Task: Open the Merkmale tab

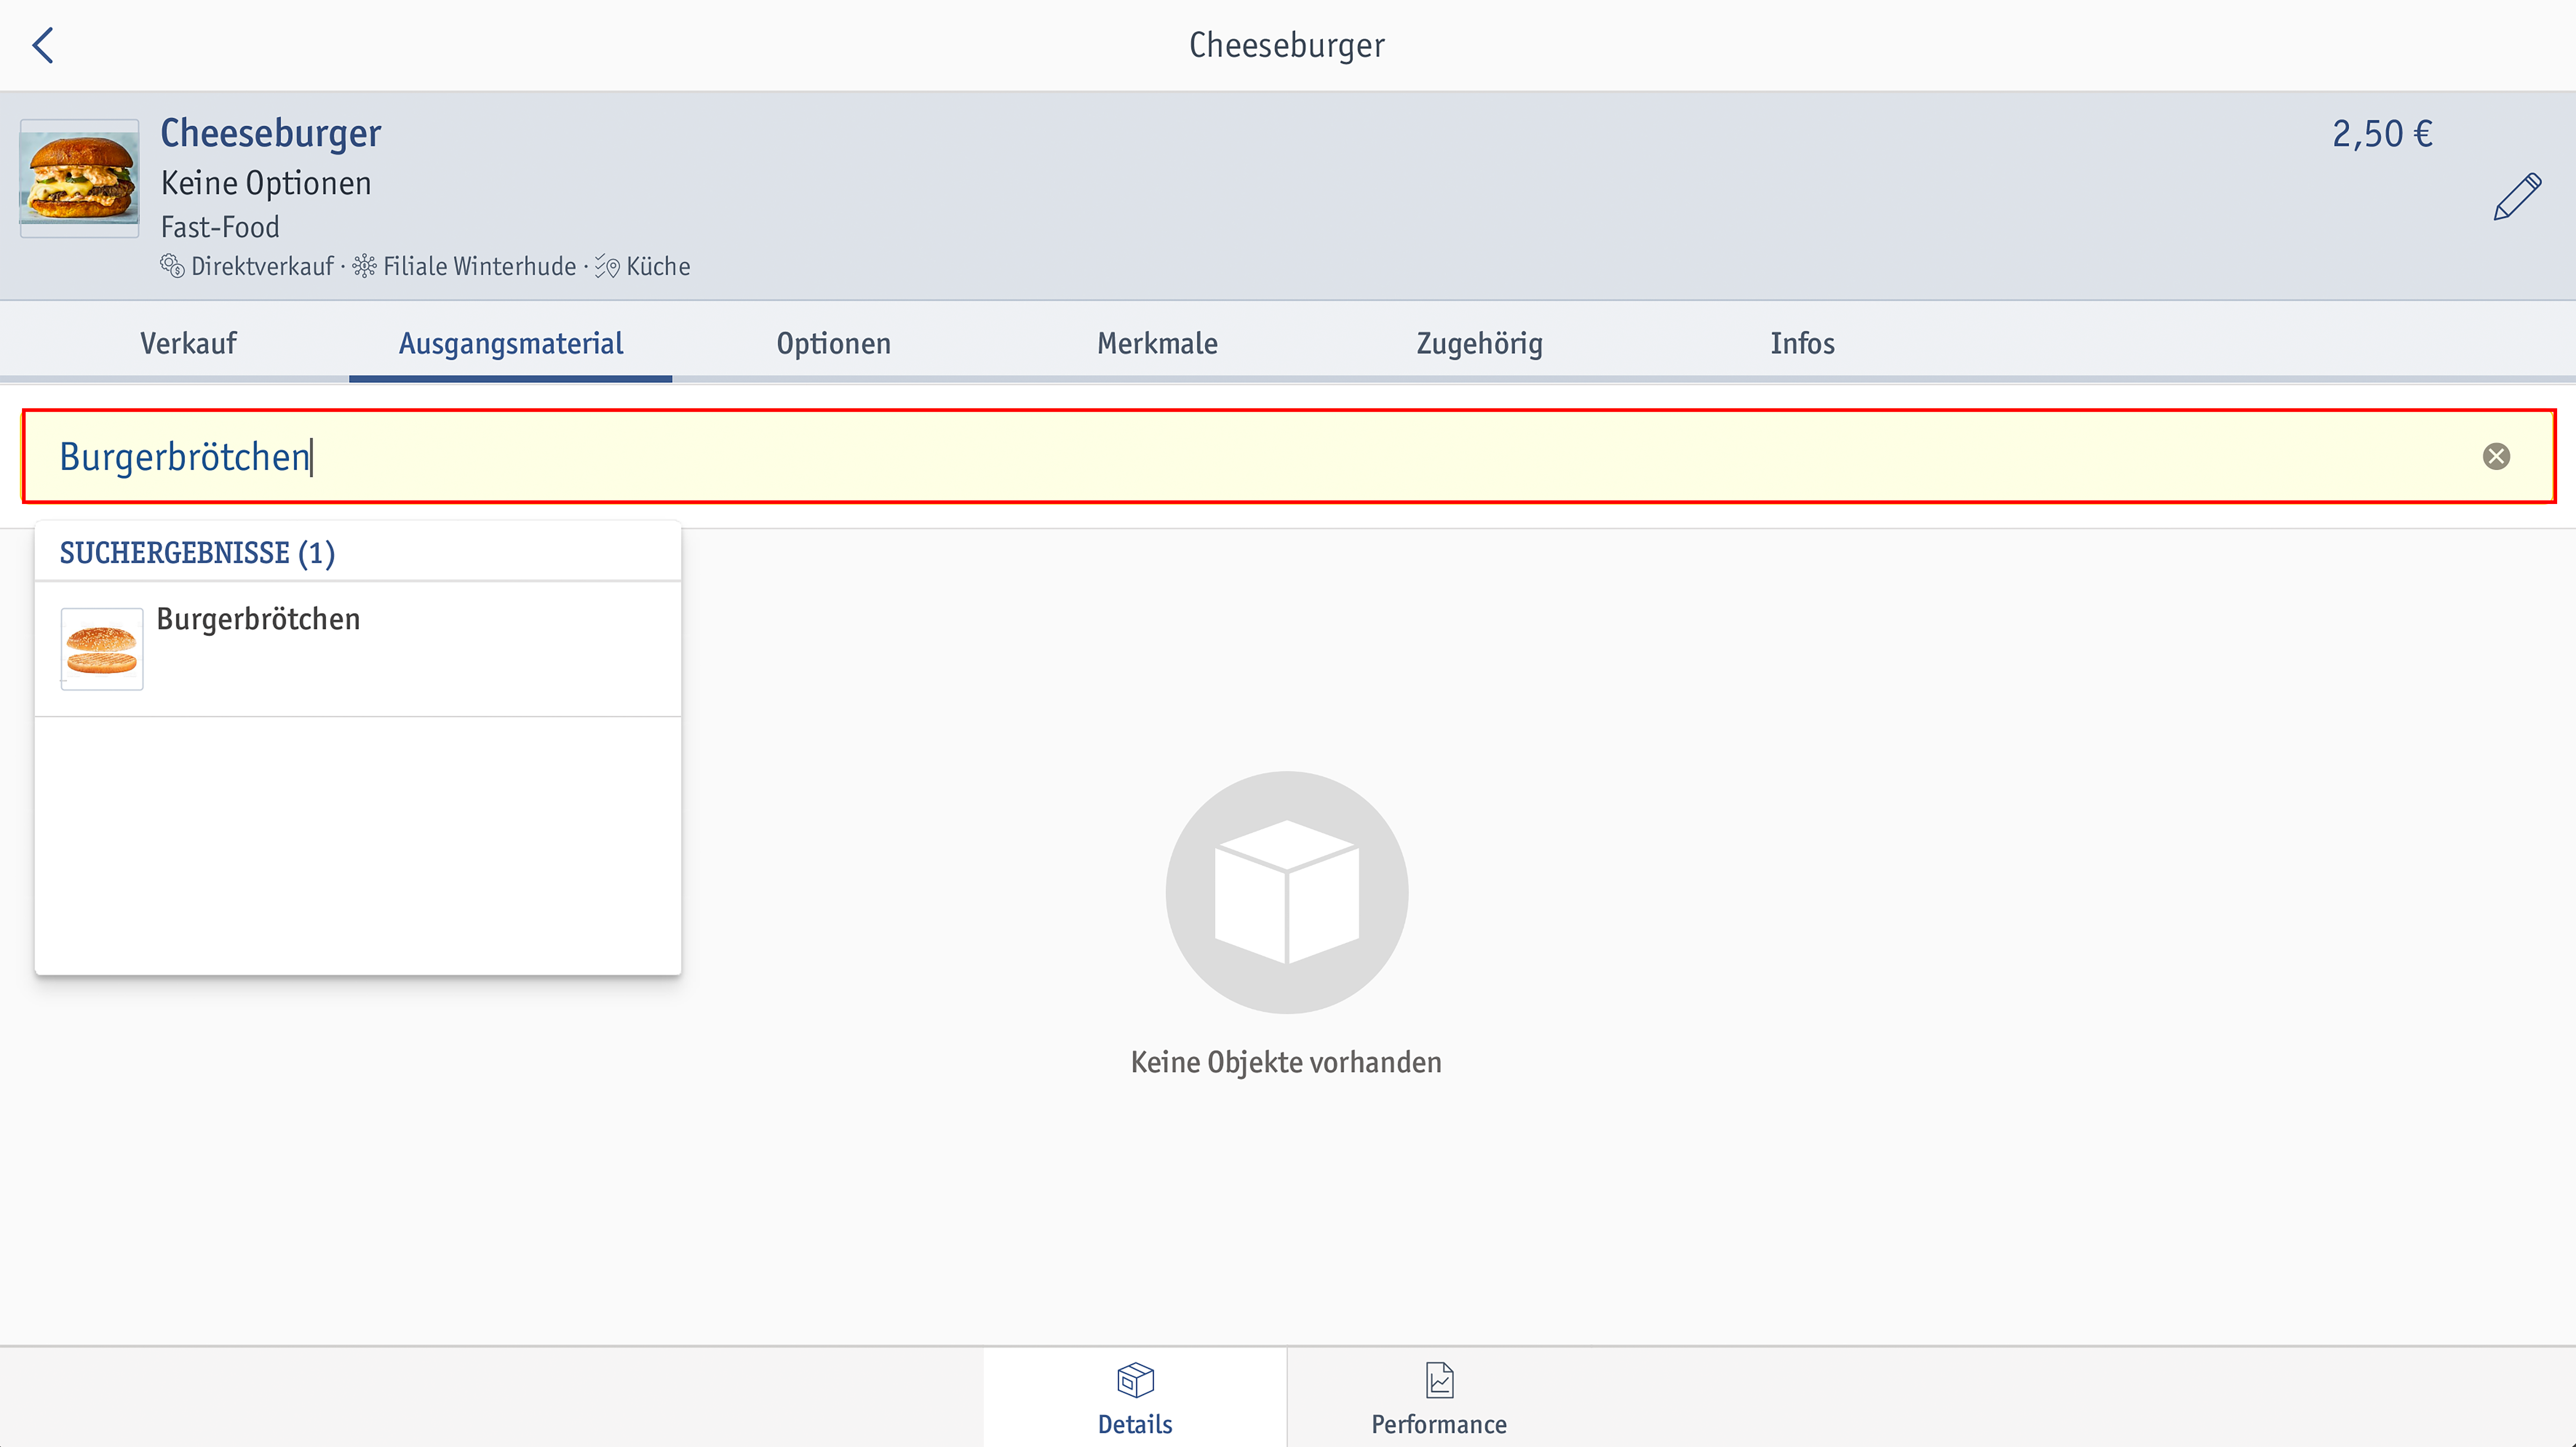Action: (1157, 343)
